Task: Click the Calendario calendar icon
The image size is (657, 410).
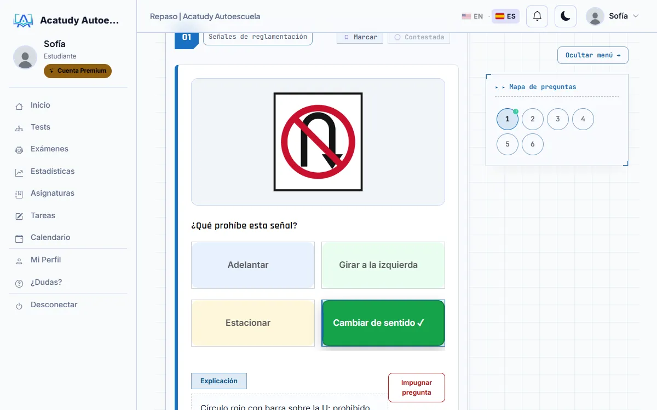Action: click(x=19, y=238)
